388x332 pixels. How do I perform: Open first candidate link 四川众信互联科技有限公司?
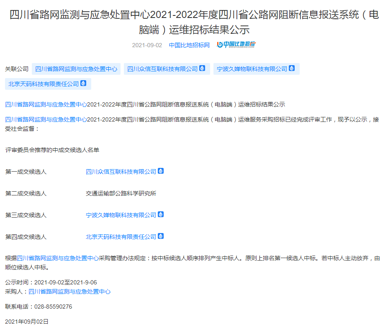pos(121,172)
